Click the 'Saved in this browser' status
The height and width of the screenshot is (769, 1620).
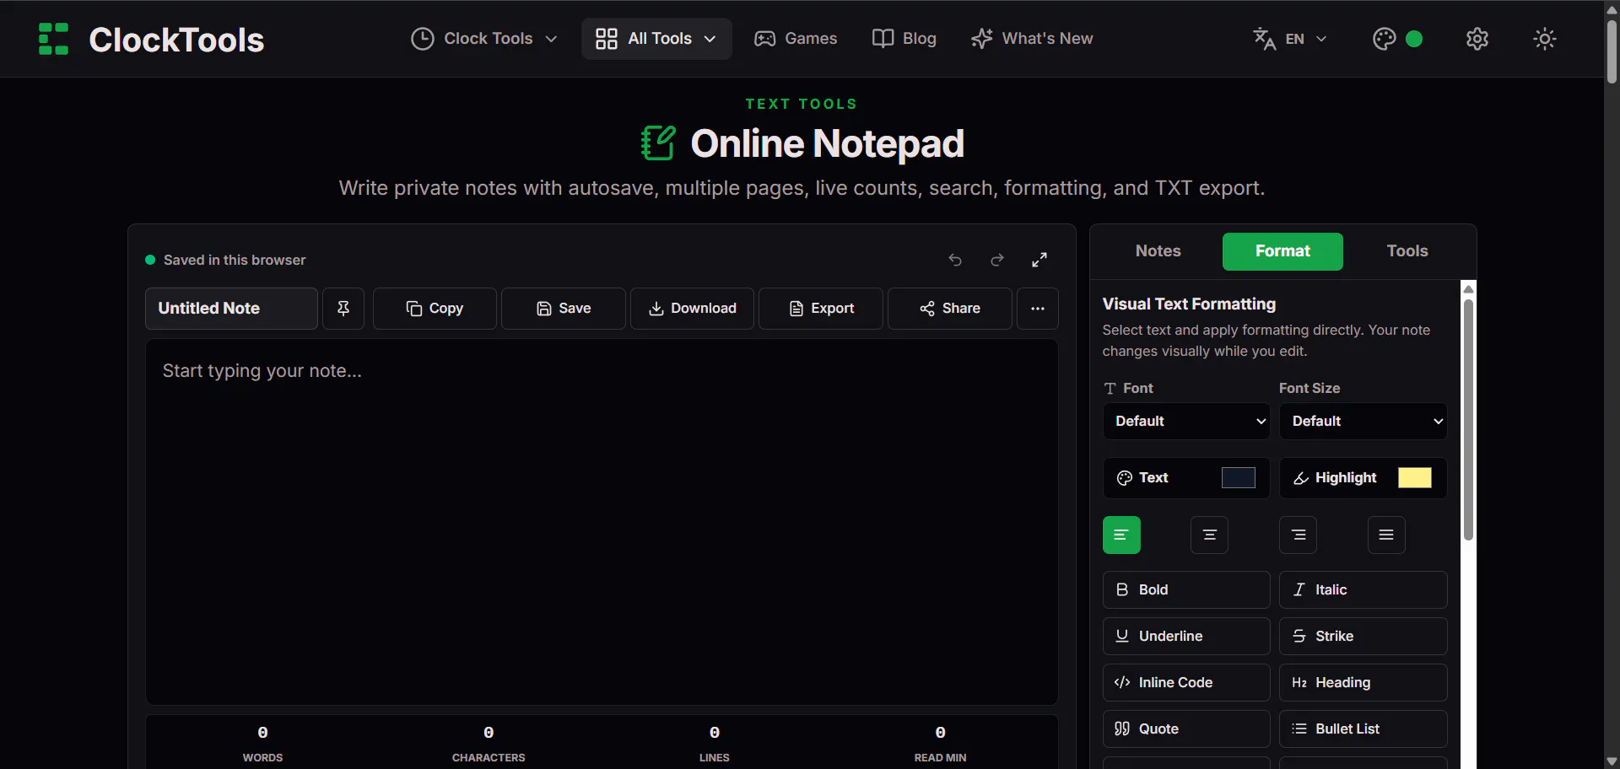pos(225,260)
